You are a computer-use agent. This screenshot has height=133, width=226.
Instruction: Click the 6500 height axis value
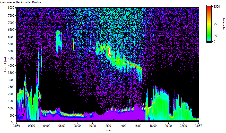pos(11,30)
